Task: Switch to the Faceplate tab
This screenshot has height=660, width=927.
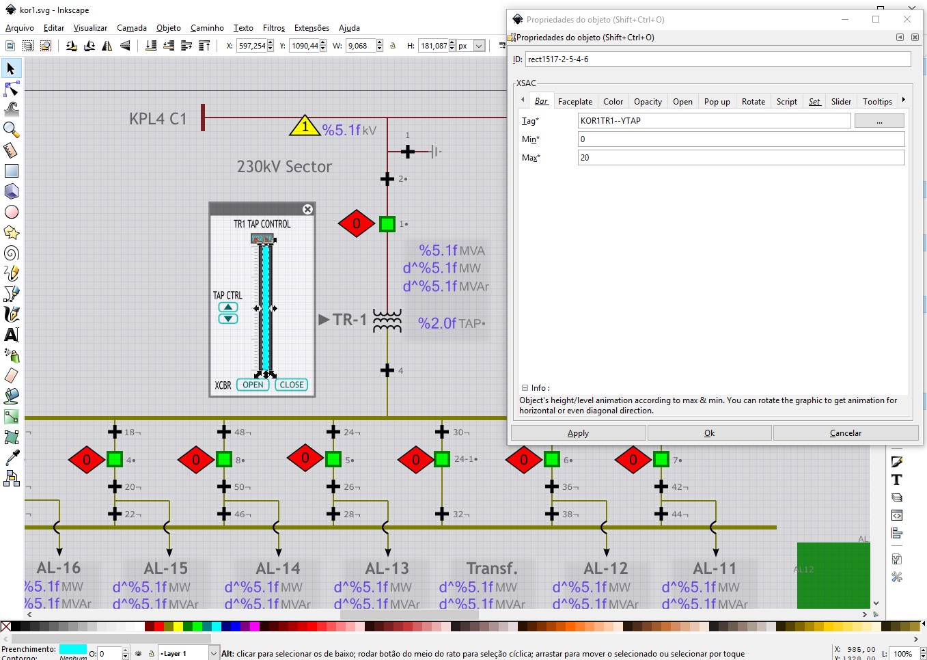Action: tap(575, 102)
